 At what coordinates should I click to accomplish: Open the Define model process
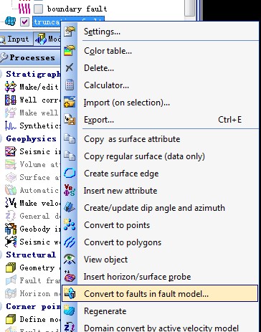[x=40, y=319]
